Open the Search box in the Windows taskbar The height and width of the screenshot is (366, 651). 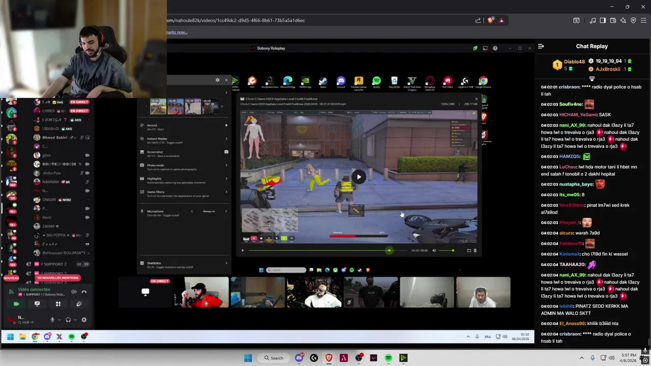point(274,358)
